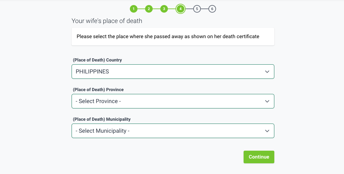Click the (Place of Death) Municipality label

[102, 119]
